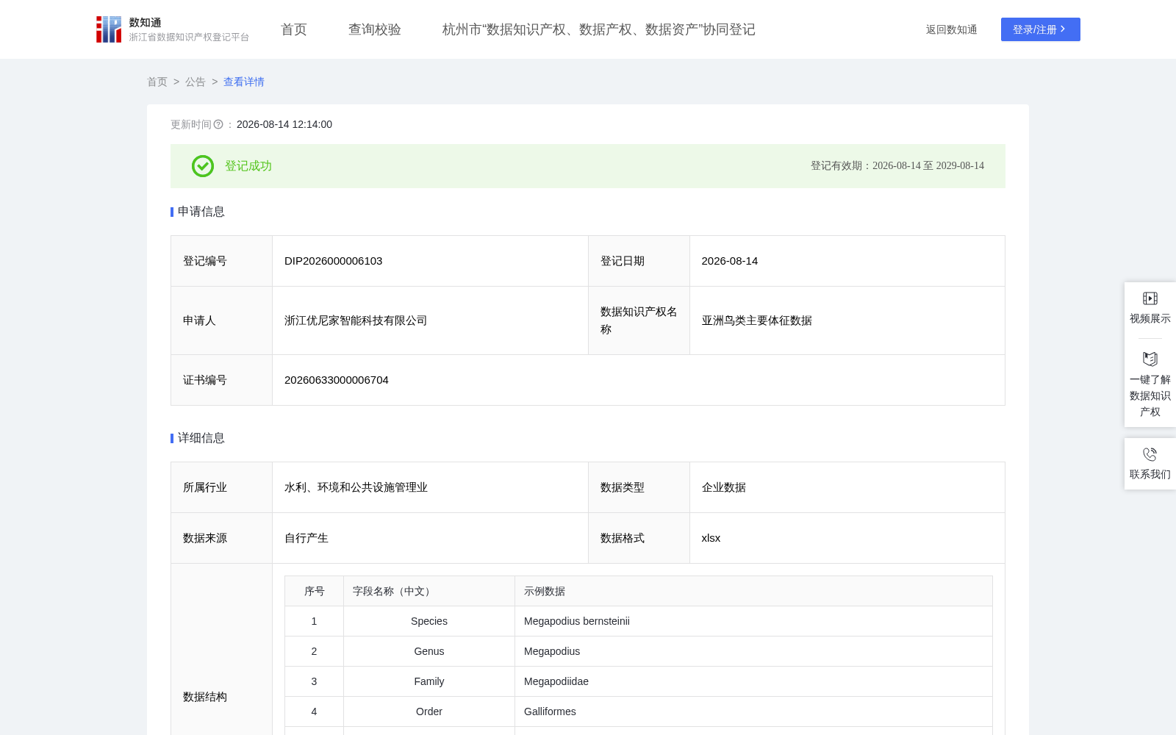
Task: Click update time 2026-08-14 12:14:00
Action: tap(284, 125)
